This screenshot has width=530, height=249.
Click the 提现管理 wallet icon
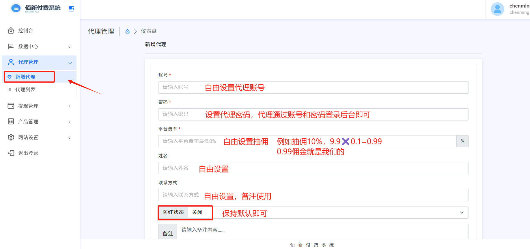(x=11, y=106)
